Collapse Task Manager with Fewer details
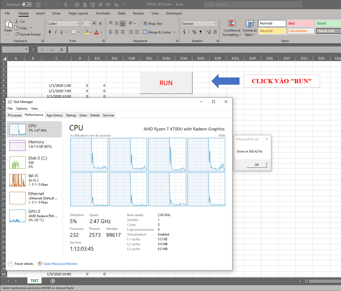Image resolution: width=341 pixels, height=291 pixels. 21,264
